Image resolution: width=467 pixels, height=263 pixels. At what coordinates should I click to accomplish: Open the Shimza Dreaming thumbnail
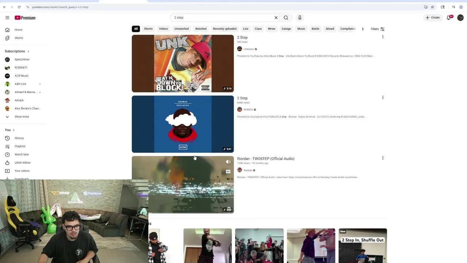183,124
